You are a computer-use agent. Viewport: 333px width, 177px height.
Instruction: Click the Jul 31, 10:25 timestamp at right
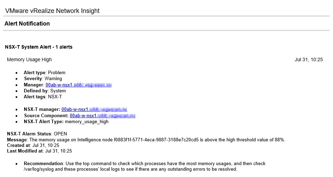(x=308, y=60)
